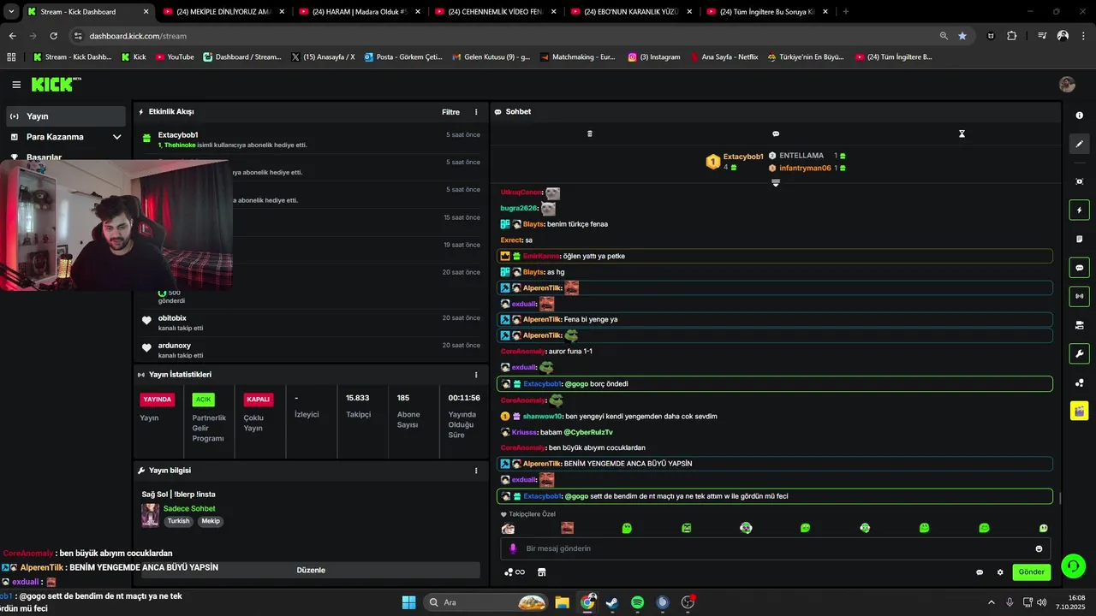The height and width of the screenshot is (616, 1096).
Task: Open Etkinlik Akışı three-dot options menu
Action: [x=476, y=112]
